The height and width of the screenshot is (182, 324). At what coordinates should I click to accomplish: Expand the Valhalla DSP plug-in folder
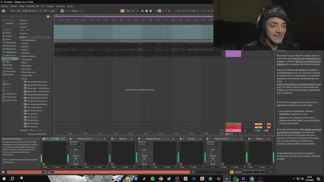point(20,75)
